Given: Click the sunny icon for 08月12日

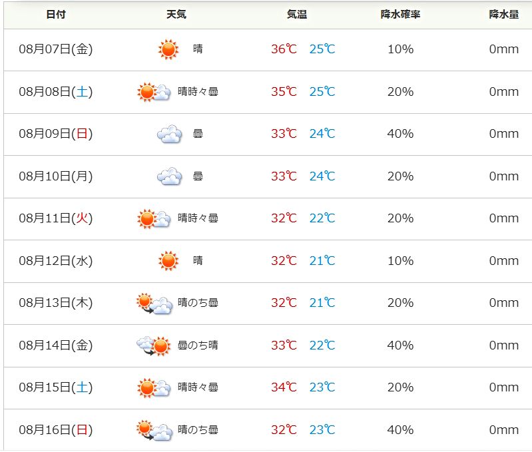Looking at the screenshot, I should click(168, 261).
